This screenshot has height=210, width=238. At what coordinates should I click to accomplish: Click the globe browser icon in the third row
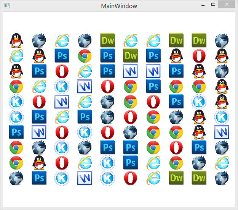click(x=222, y=71)
